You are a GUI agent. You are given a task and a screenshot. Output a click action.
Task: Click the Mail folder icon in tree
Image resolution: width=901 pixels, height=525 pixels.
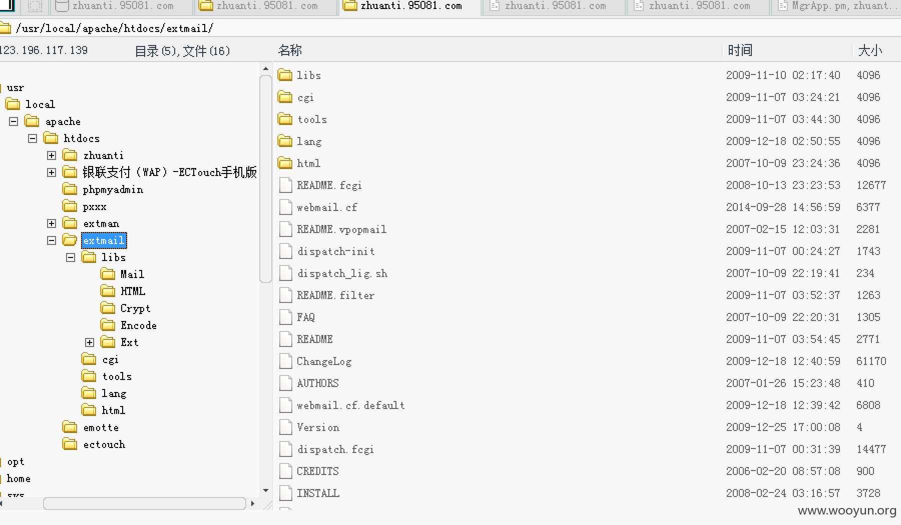[x=108, y=274]
